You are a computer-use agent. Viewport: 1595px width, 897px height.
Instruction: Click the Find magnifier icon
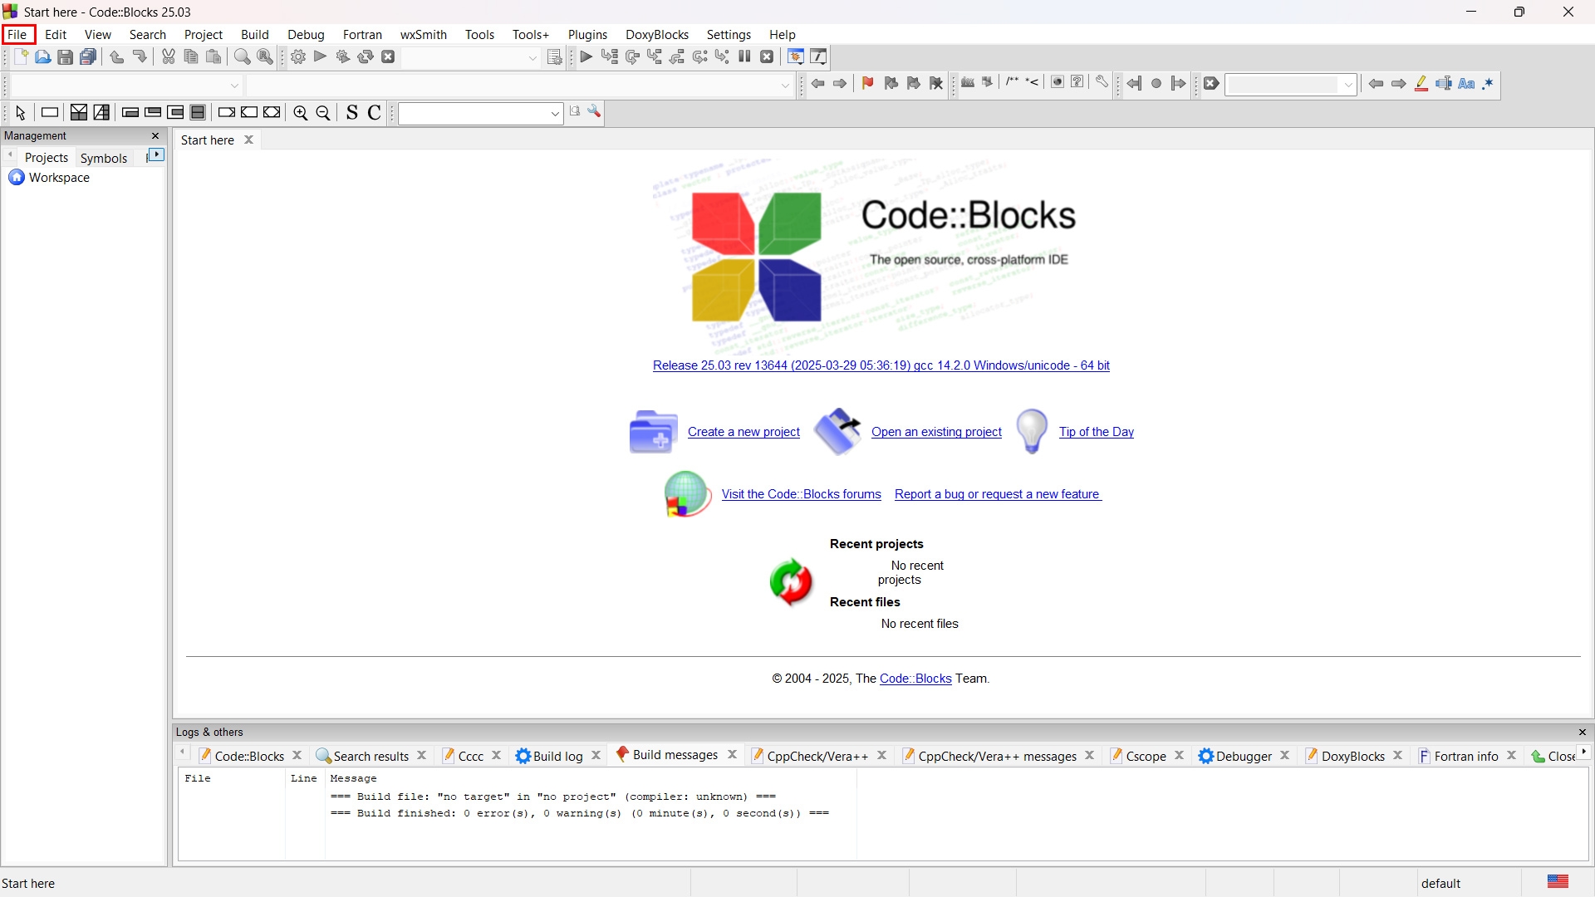(242, 57)
